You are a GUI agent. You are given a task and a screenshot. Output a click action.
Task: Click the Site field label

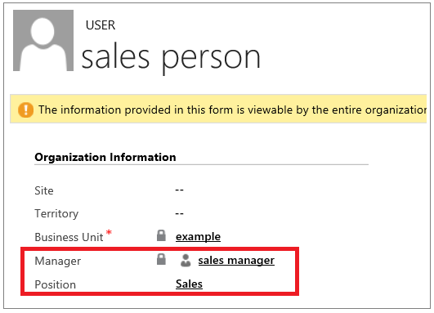(x=44, y=190)
